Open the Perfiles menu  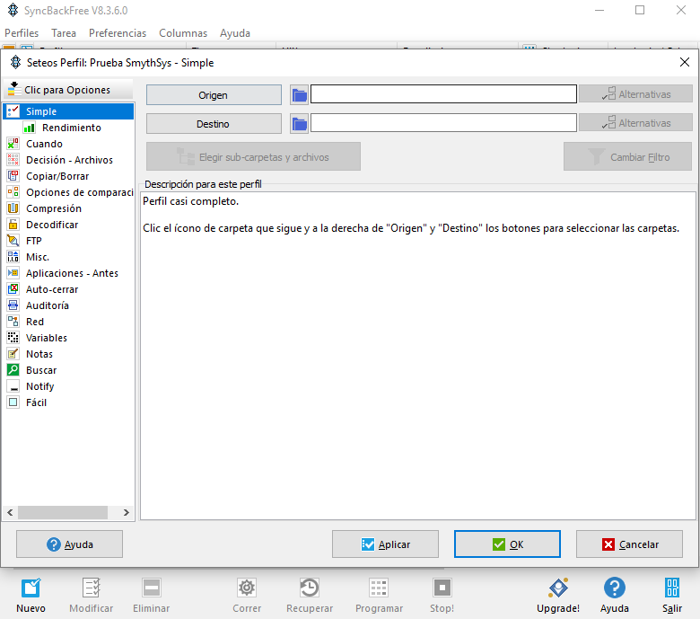point(22,33)
